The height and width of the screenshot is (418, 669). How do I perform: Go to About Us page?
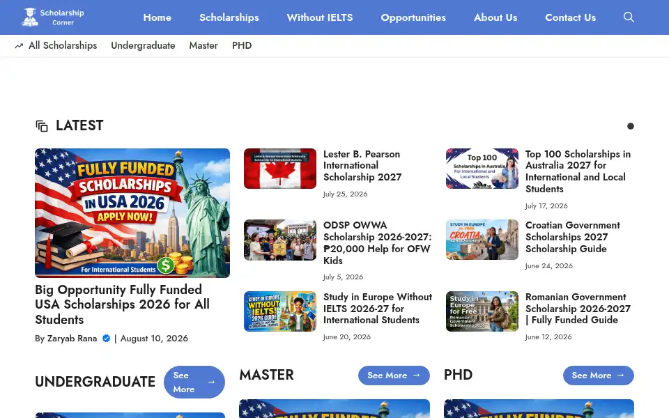(495, 17)
